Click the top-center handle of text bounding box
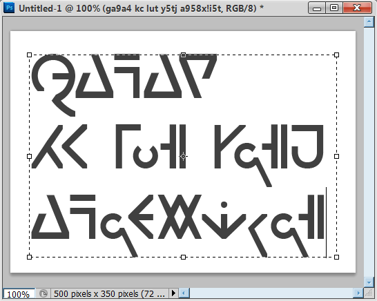377x301 pixels. 183,55
